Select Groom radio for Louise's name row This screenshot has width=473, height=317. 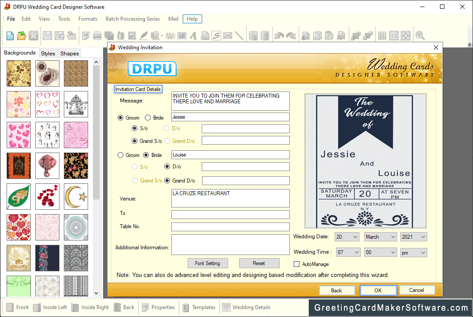coord(120,155)
